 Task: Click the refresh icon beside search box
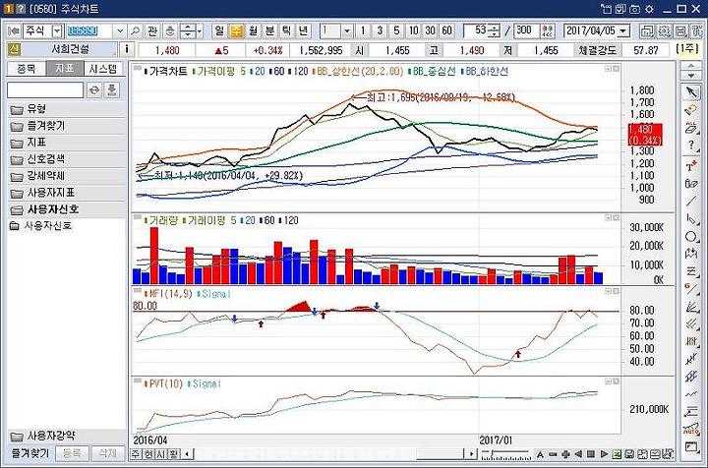click(x=94, y=89)
